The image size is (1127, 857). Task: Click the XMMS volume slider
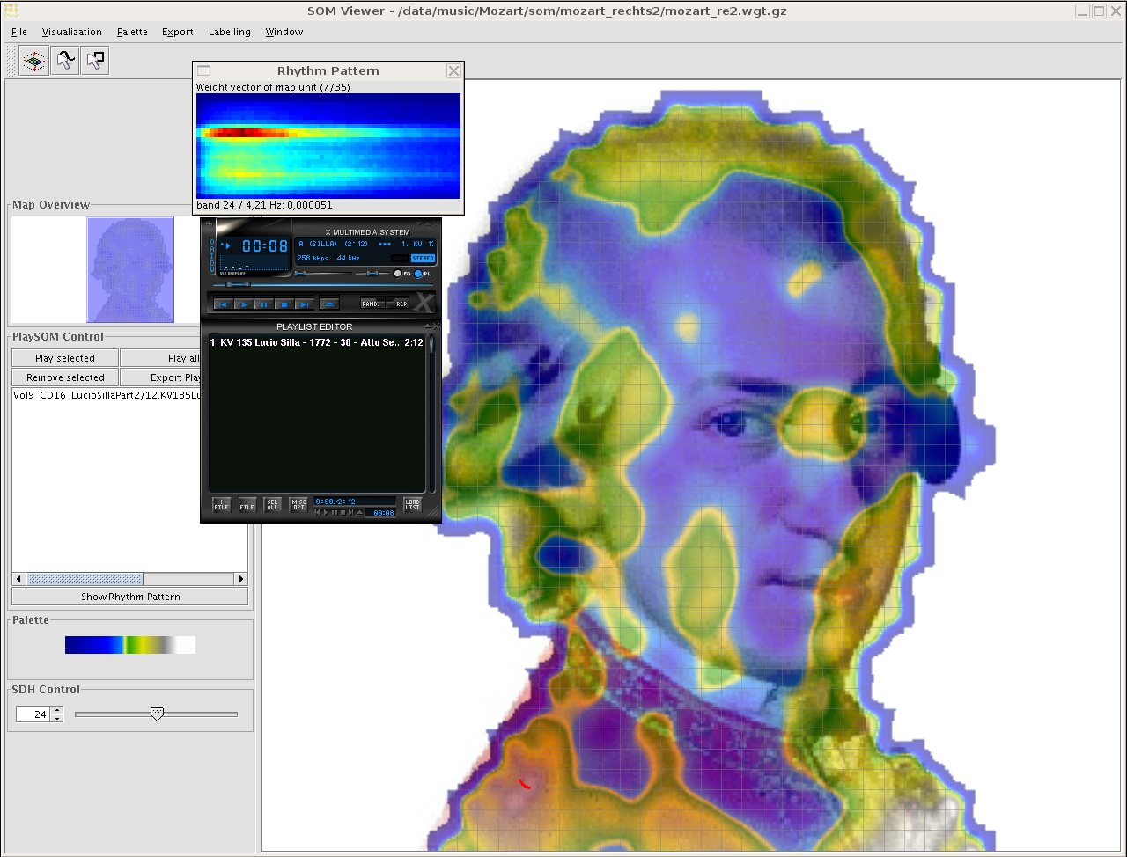pos(323,273)
